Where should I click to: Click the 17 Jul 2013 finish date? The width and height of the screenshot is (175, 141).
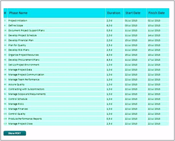click(154, 60)
